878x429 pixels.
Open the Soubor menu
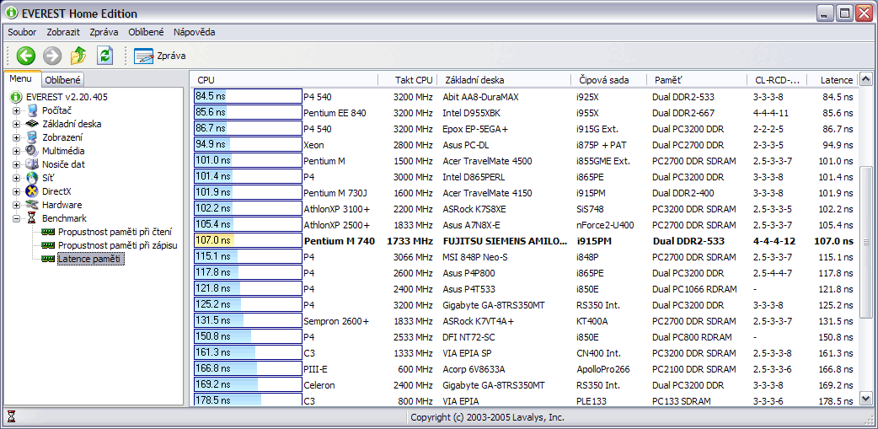21,32
